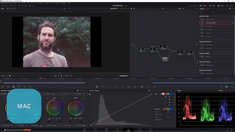Image resolution: width=235 pixels, height=132 pixels.
Task: Reset the Gain wheel
Action: point(62,98)
